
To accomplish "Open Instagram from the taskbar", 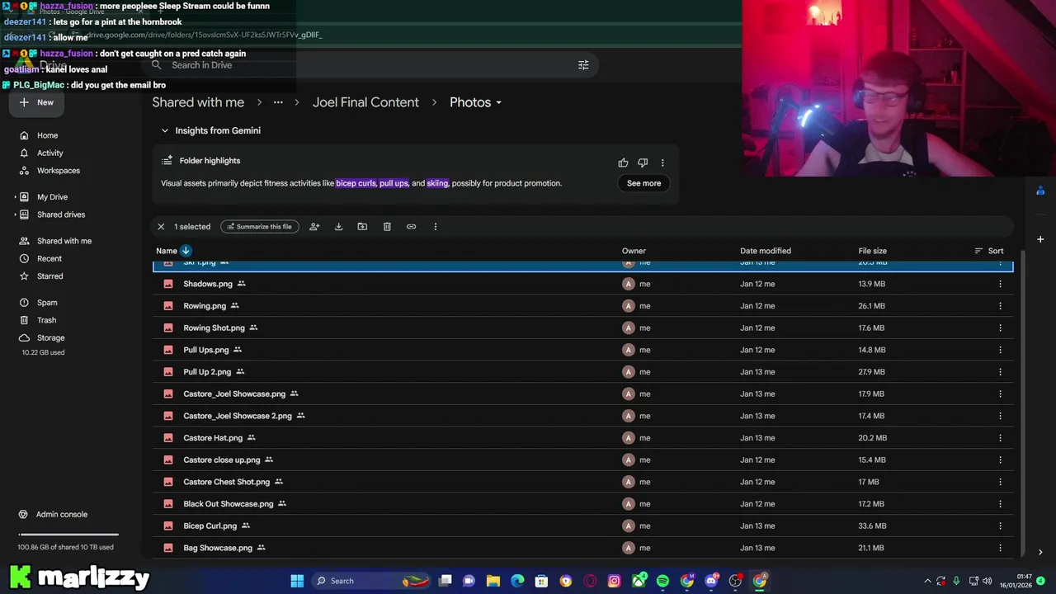I will (614, 581).
